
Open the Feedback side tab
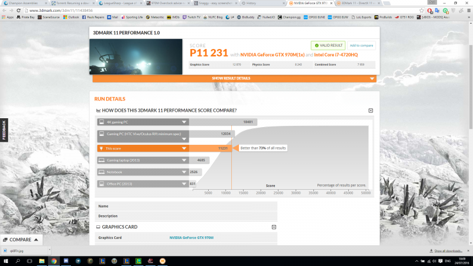pyautogui.click(x=4, y=130)
